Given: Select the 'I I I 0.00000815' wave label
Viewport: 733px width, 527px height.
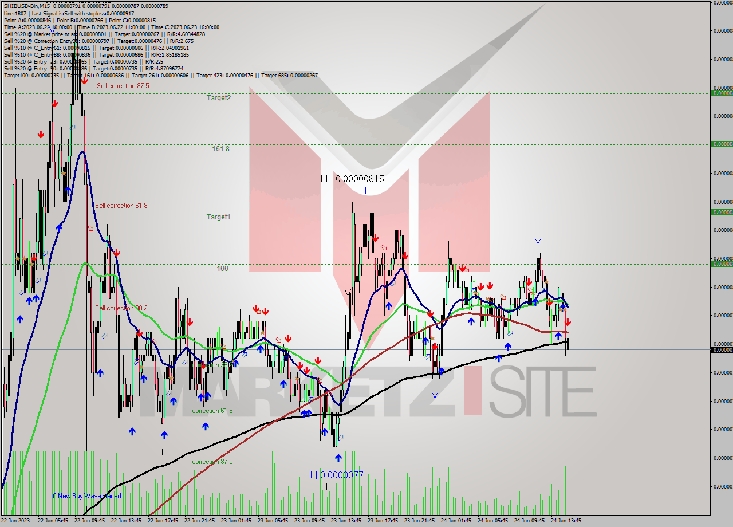Looking at the screenshot, I should [x=352, y=179].
